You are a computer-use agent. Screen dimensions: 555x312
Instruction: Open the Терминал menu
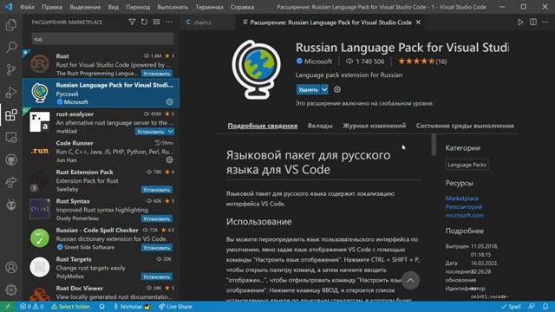point(209,7)
